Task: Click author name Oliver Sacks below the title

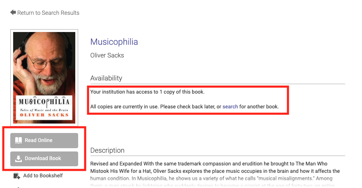Action: (107, 55)
